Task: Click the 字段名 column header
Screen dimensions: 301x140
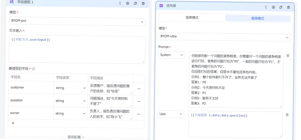Action: [x=15, y=77]
